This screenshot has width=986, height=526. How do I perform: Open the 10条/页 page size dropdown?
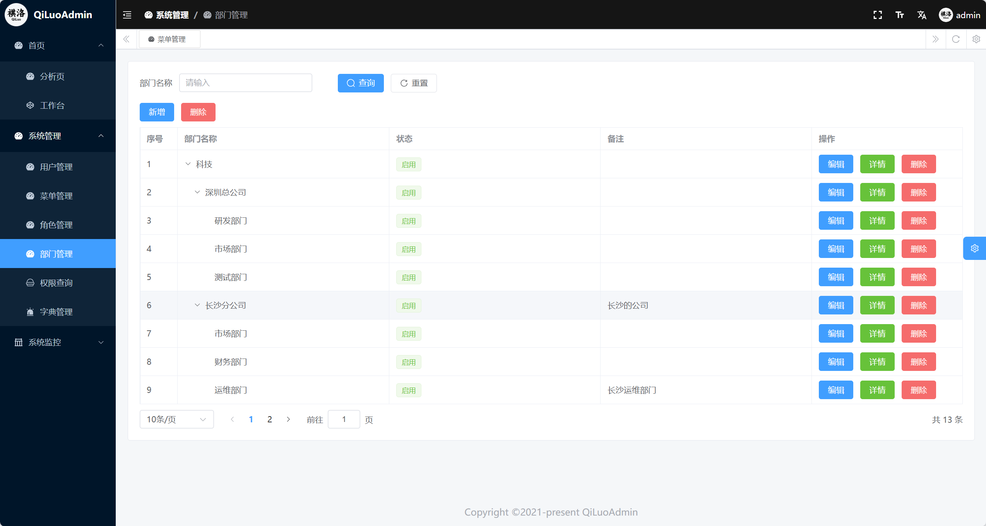tap(176, 419)
